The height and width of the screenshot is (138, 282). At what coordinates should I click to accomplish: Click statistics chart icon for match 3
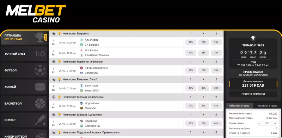[x=53, y=72]
